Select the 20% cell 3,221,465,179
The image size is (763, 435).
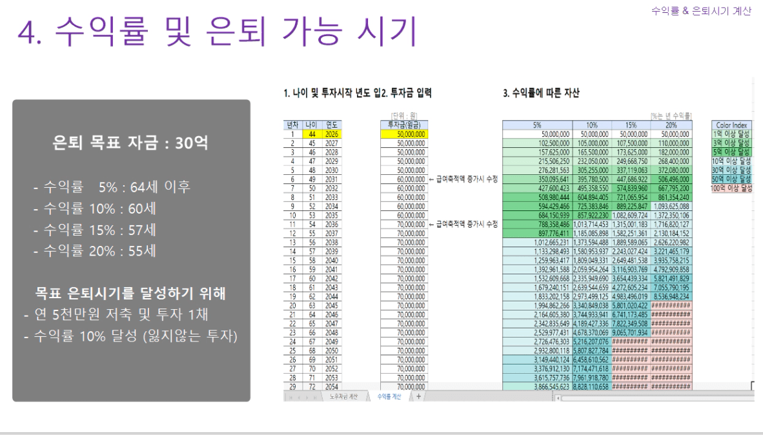(671, 252)
